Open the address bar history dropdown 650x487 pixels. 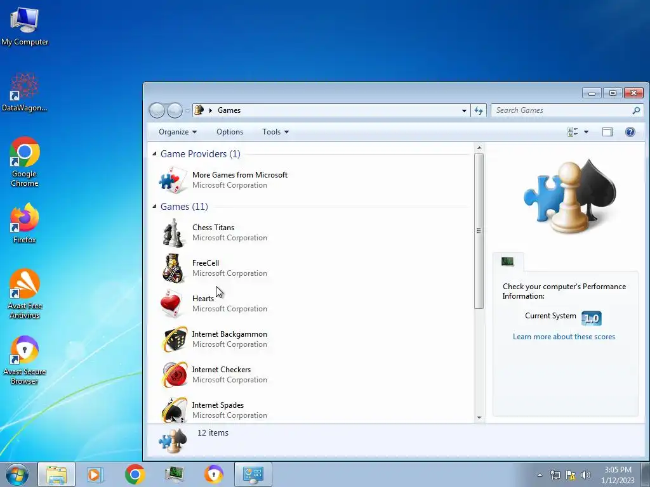pyautogui.click(x=464, y=110)
